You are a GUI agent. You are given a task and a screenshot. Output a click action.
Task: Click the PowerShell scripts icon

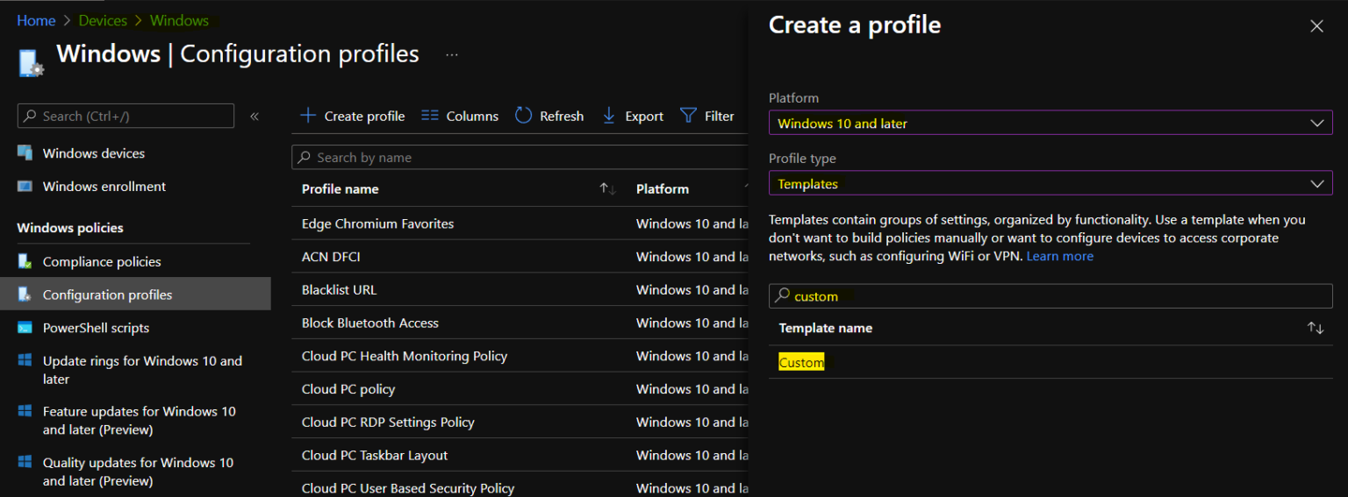click(25, 328)
